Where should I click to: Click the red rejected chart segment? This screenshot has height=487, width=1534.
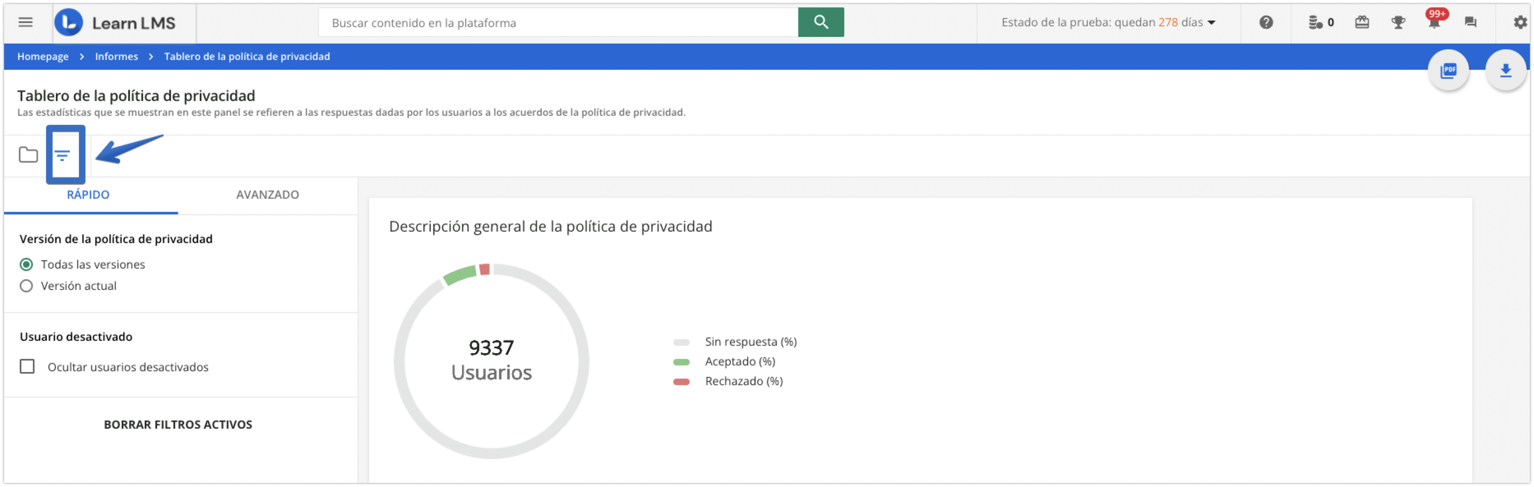tap(485, 269)
